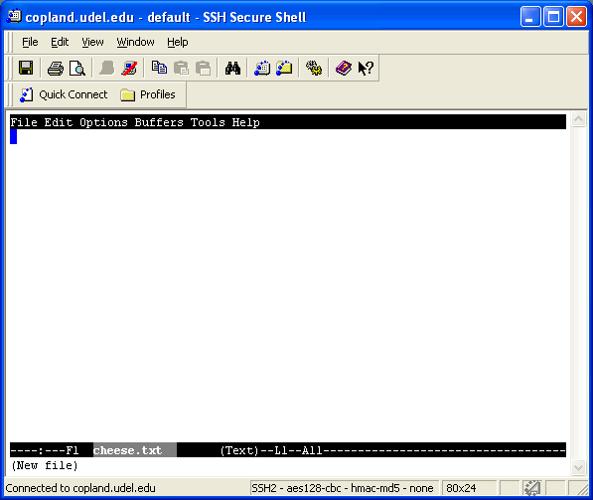Click the scrollbar down arrow
593x500 pixels.
click(579, 467)
